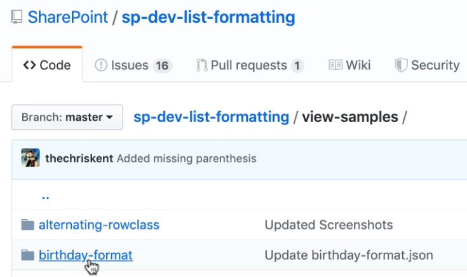Screen dimensions: 467x277
Task: Click the view-samples breadcrumb text
Action: (350, 117)
